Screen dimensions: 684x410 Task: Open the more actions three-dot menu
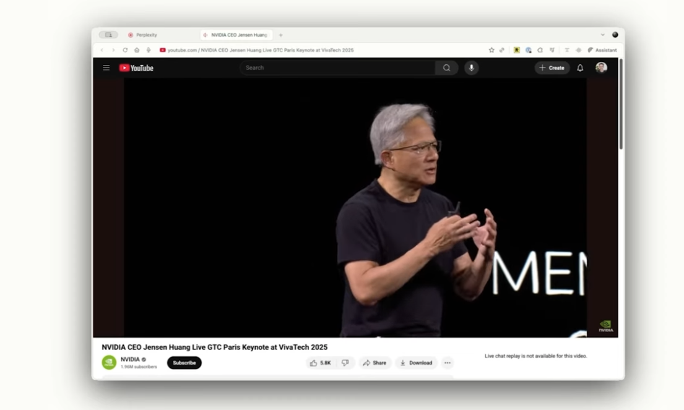tap(448, 363)
